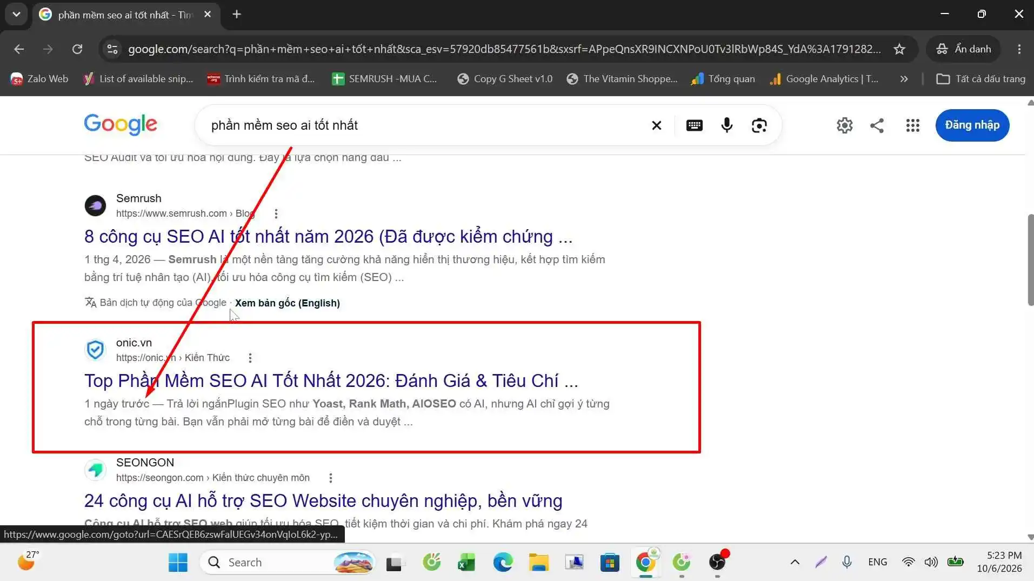Click Xem bản gốc (English) link
This screenshot has height=581, width=1034.
tap(288, 303)
